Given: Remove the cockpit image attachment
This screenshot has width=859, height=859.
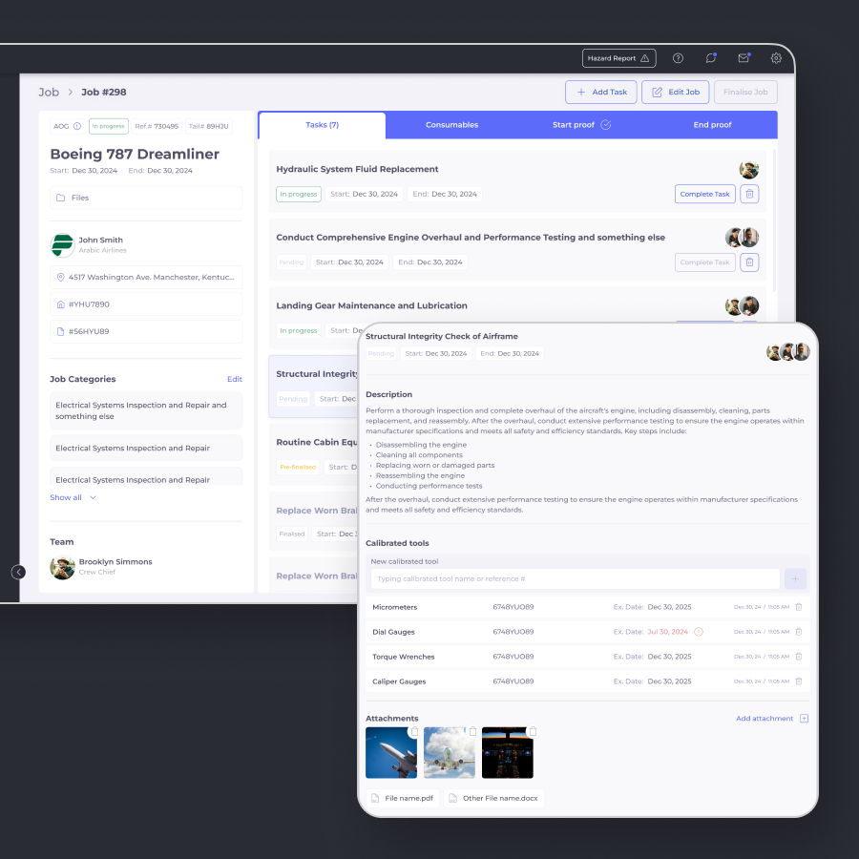Looking at the screenshot, I should click(x=533, y=732).
